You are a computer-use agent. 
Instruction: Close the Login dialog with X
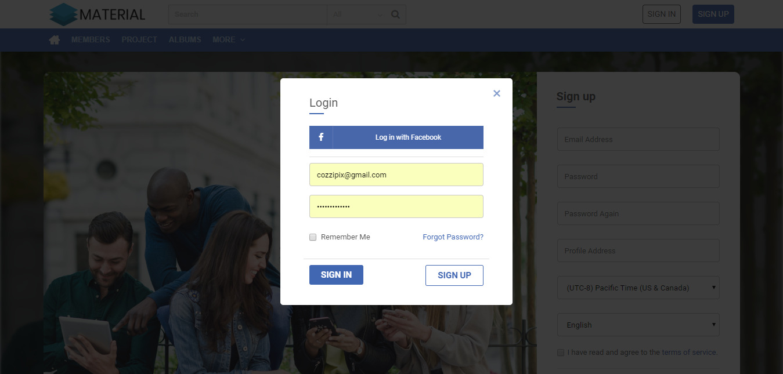pyautogui.click(x=497, y=93)
